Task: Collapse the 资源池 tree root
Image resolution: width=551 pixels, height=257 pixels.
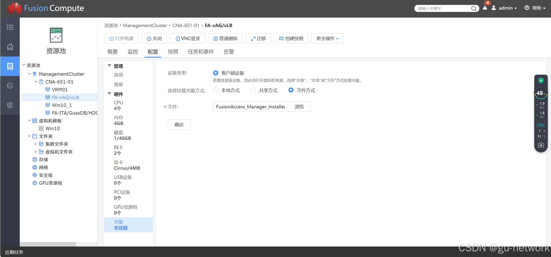Action: click(x=24, y=65)
